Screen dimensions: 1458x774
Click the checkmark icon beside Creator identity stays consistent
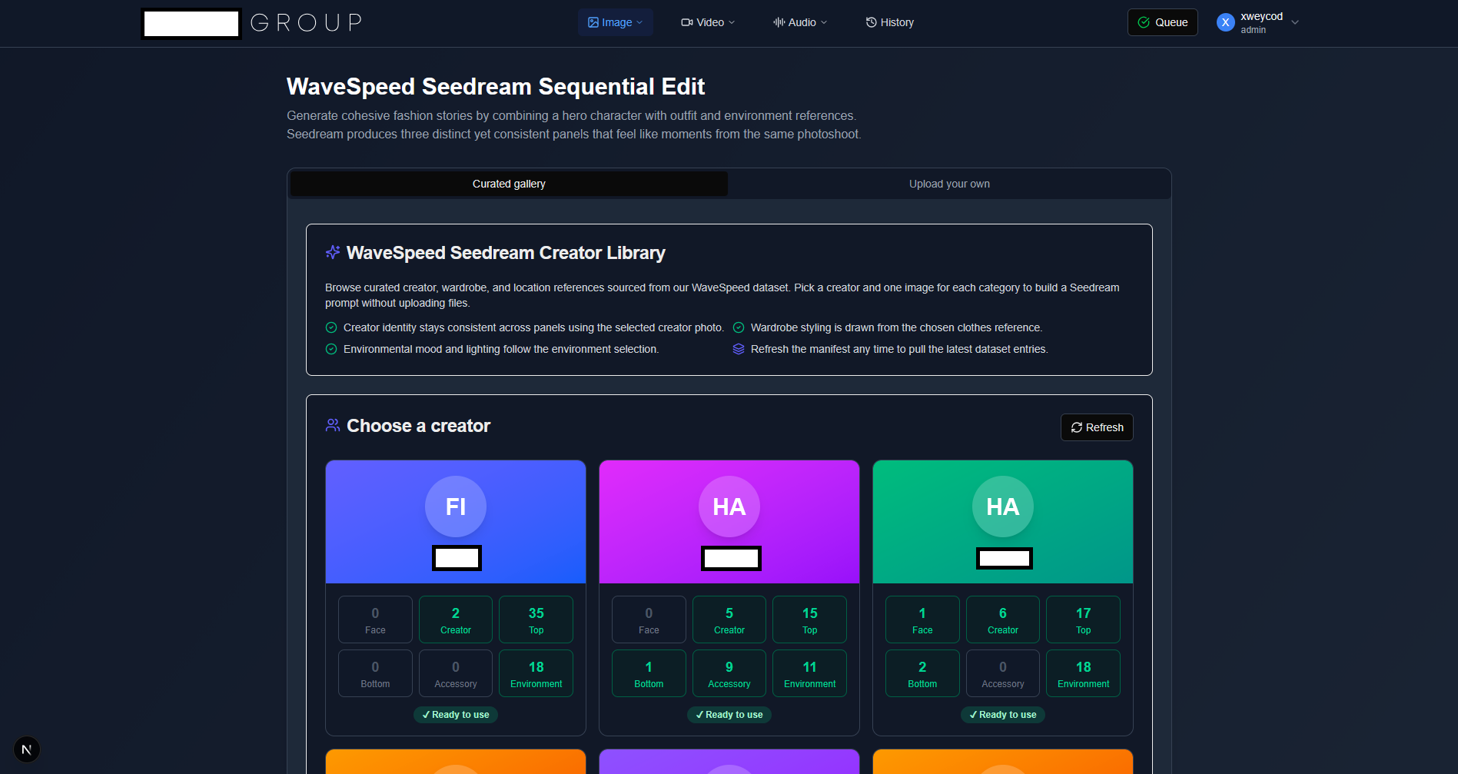click(331, 327)
